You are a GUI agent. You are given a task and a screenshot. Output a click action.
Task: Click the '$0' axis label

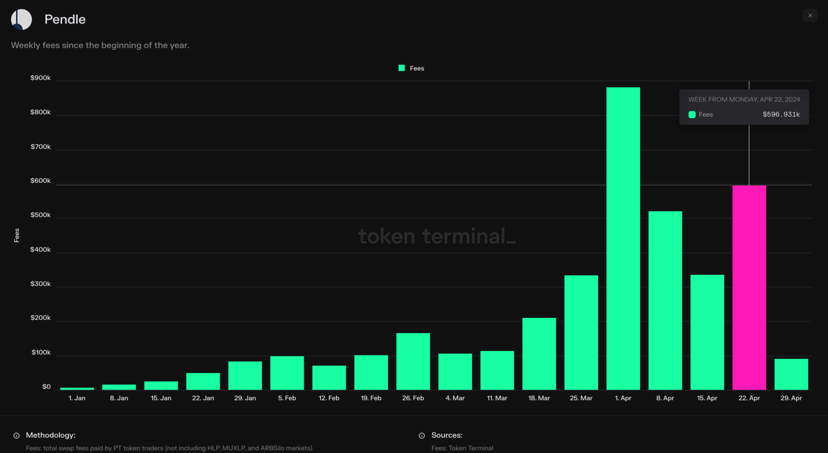click(x=46, y=387)
